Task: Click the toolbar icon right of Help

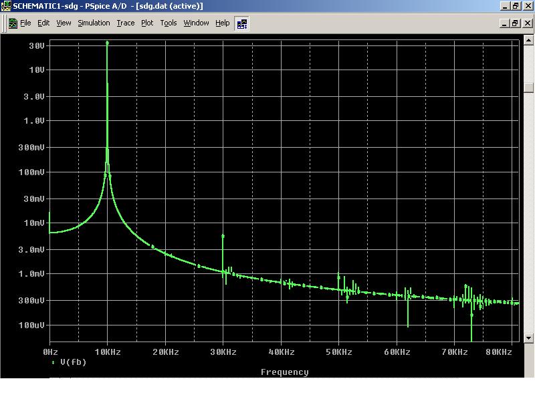Action: 242,24
